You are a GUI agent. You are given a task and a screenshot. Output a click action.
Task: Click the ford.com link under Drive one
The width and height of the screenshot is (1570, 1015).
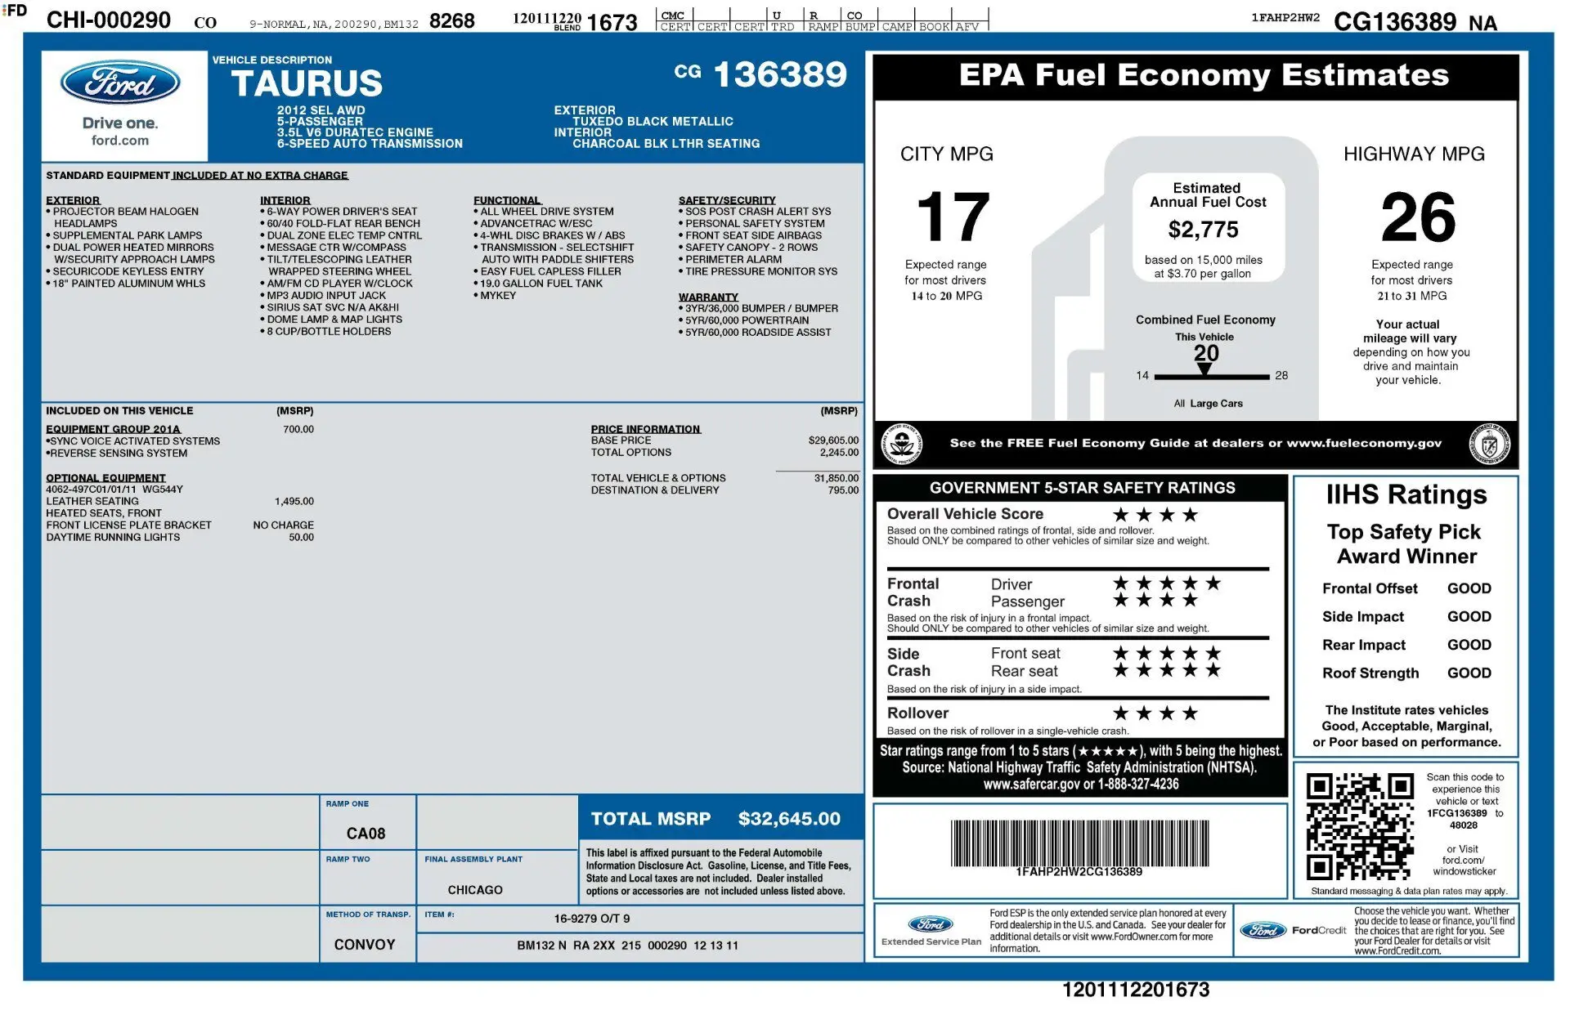point(120,141)
